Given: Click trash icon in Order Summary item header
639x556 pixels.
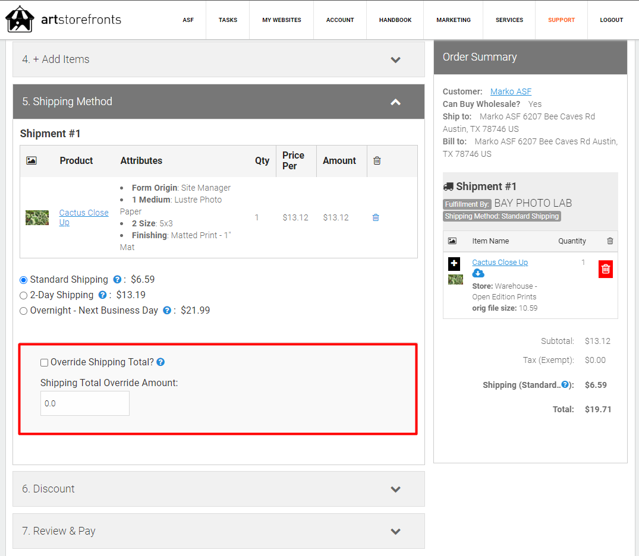Looking at the screenshot, I should click(x=610, y=241).
